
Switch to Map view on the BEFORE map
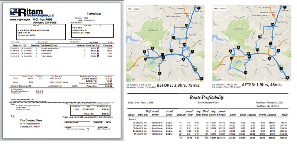pos(130,9)
